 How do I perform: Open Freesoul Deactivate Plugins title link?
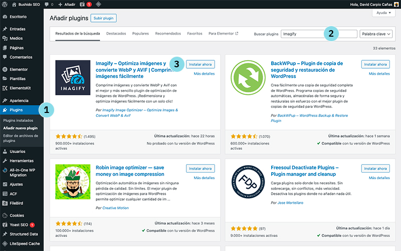305,171
